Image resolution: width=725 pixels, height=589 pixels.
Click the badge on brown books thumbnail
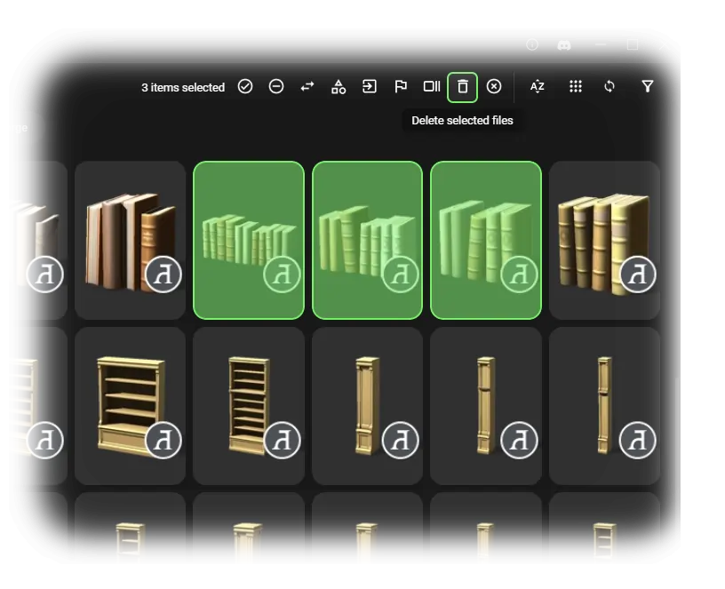pyautogui.click(x=163, y=275)
